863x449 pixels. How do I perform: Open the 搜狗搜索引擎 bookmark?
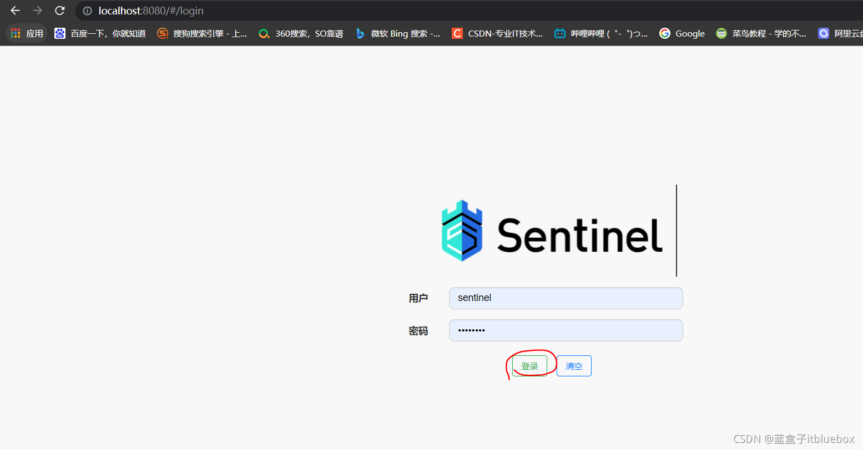coord(203,33)
